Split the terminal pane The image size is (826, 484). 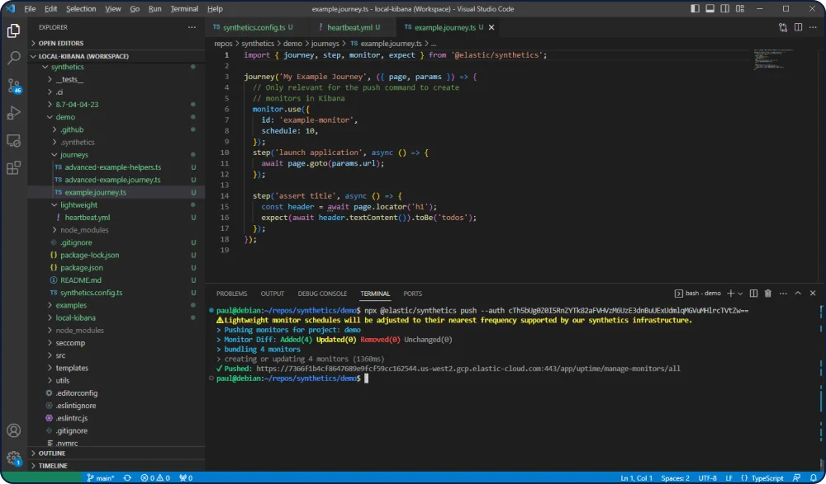(x=753, y=293)
